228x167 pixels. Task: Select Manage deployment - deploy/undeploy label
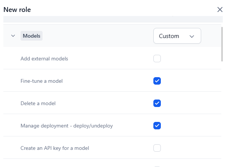[66, 126]
